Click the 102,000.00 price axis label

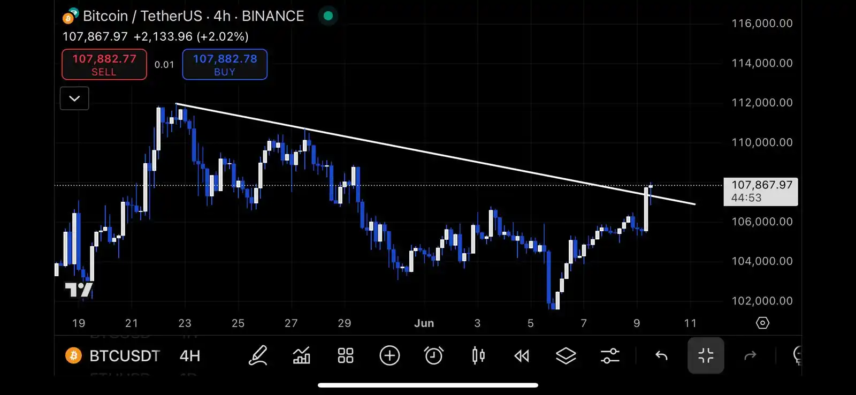tap(762, 301)
